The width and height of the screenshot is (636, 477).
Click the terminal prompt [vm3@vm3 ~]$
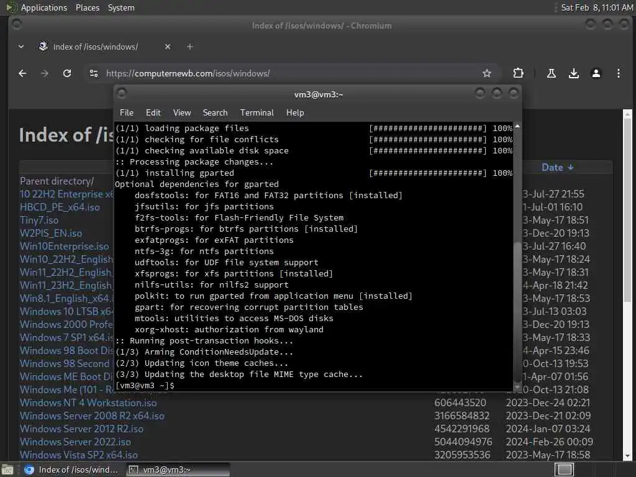(x=144, y=385)
